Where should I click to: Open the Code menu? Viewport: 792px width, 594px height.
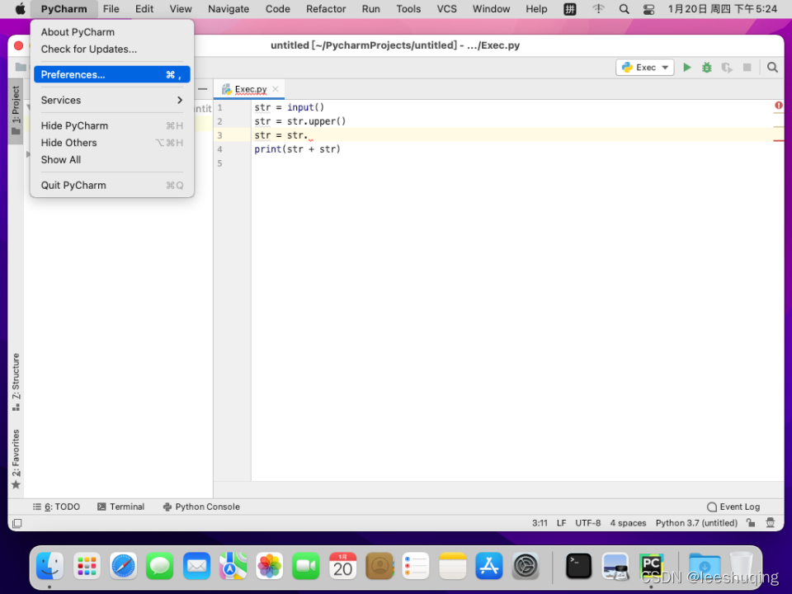tap(278, 8)
